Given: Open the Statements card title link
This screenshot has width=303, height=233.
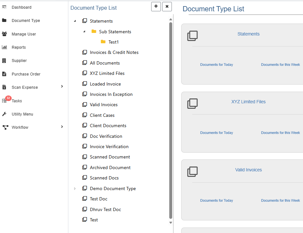Looking at the screenshot, I should 248,34.
